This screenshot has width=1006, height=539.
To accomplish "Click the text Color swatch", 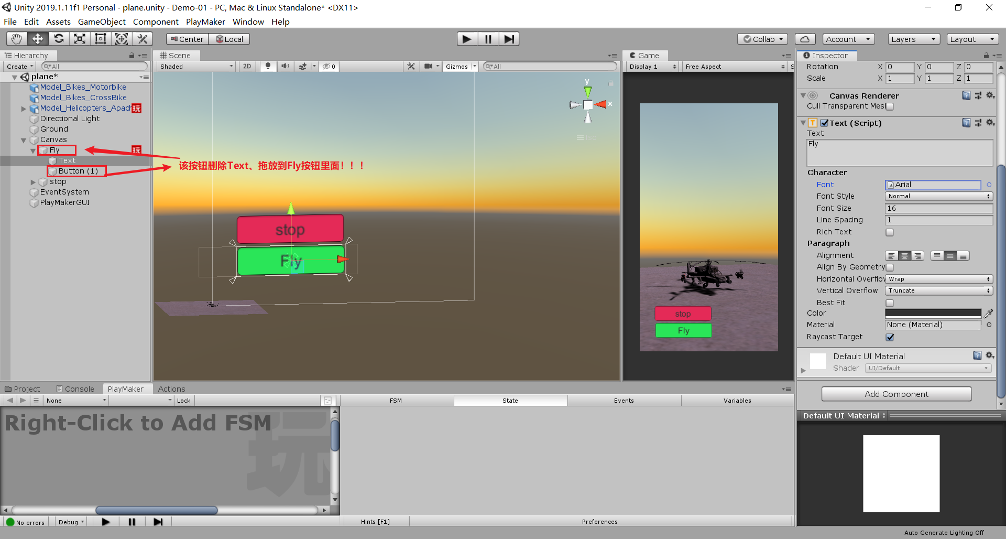I will [x=933, y=313].
